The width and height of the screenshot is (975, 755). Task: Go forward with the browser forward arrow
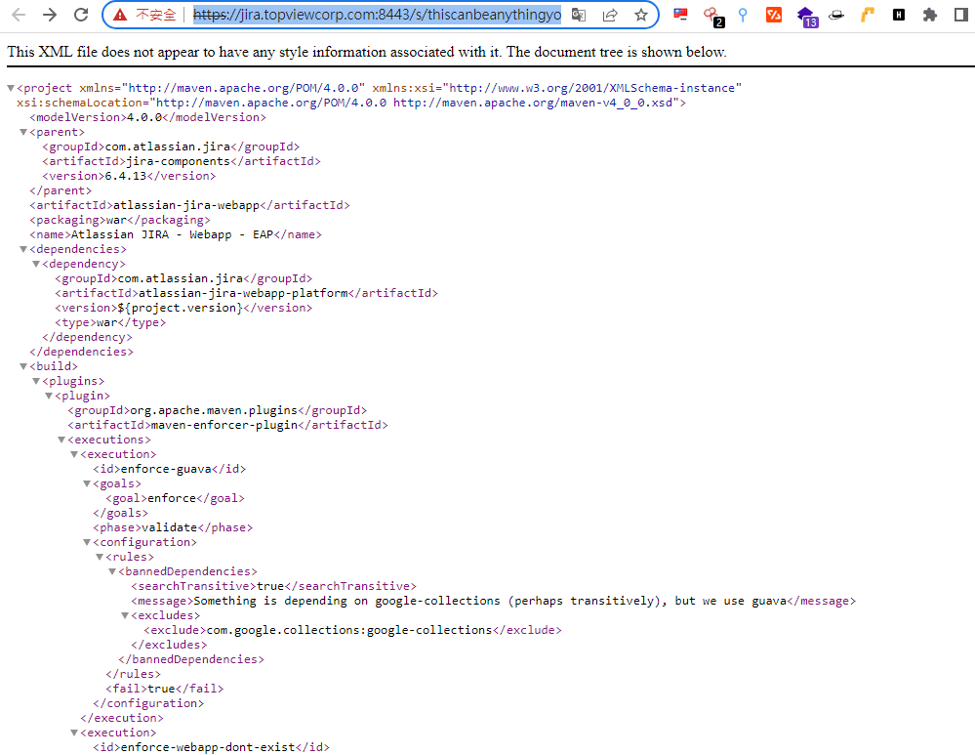pyautogui.click(x=50, y=15)
